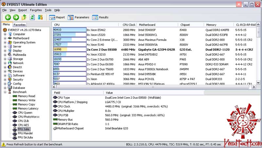This screenshot has width=262, height=148.
Task: Sort by Motherboard column header
Action: coord(158,25)
